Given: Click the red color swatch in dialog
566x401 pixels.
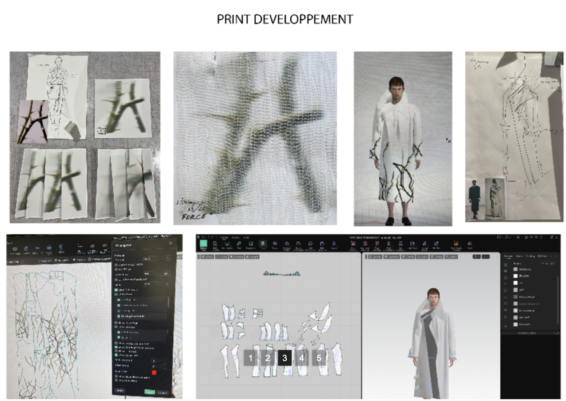Looking at the screenshot, I should point(154,372).
